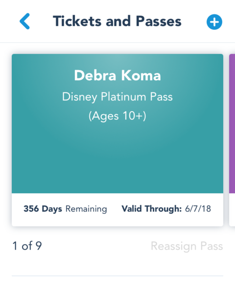
Task: Tap the 1 of 9 page indicator
Action: [27, 246]
